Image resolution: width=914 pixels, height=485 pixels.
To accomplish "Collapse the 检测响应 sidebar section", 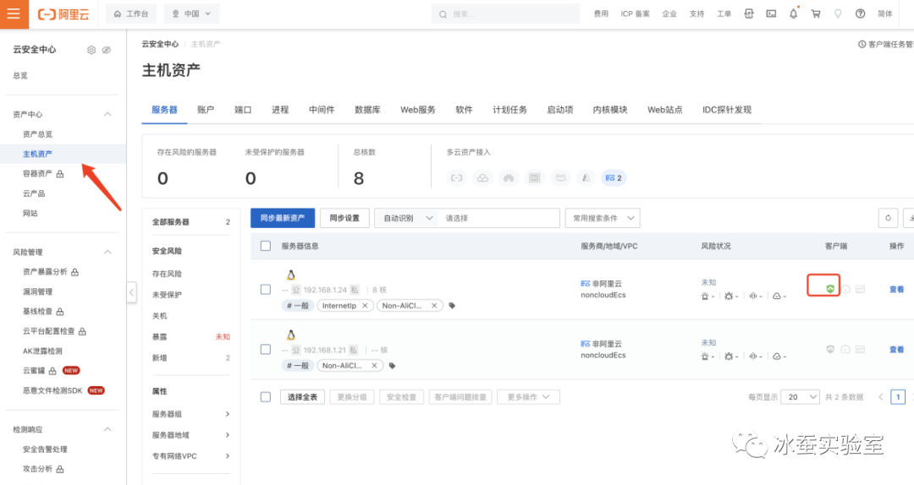I will 107,430.
